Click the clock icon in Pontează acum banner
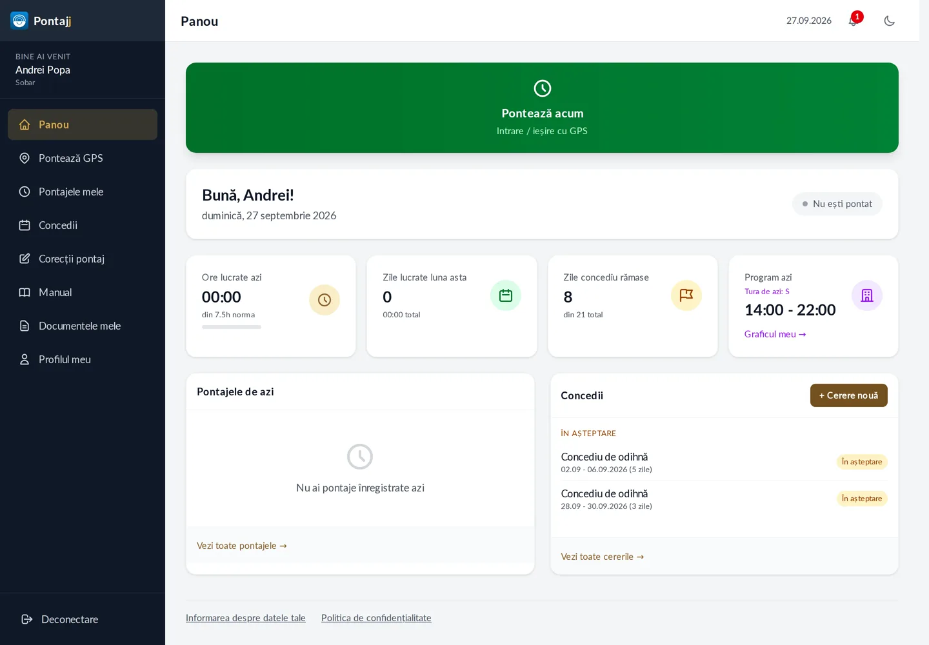 [x=543, y=88]
